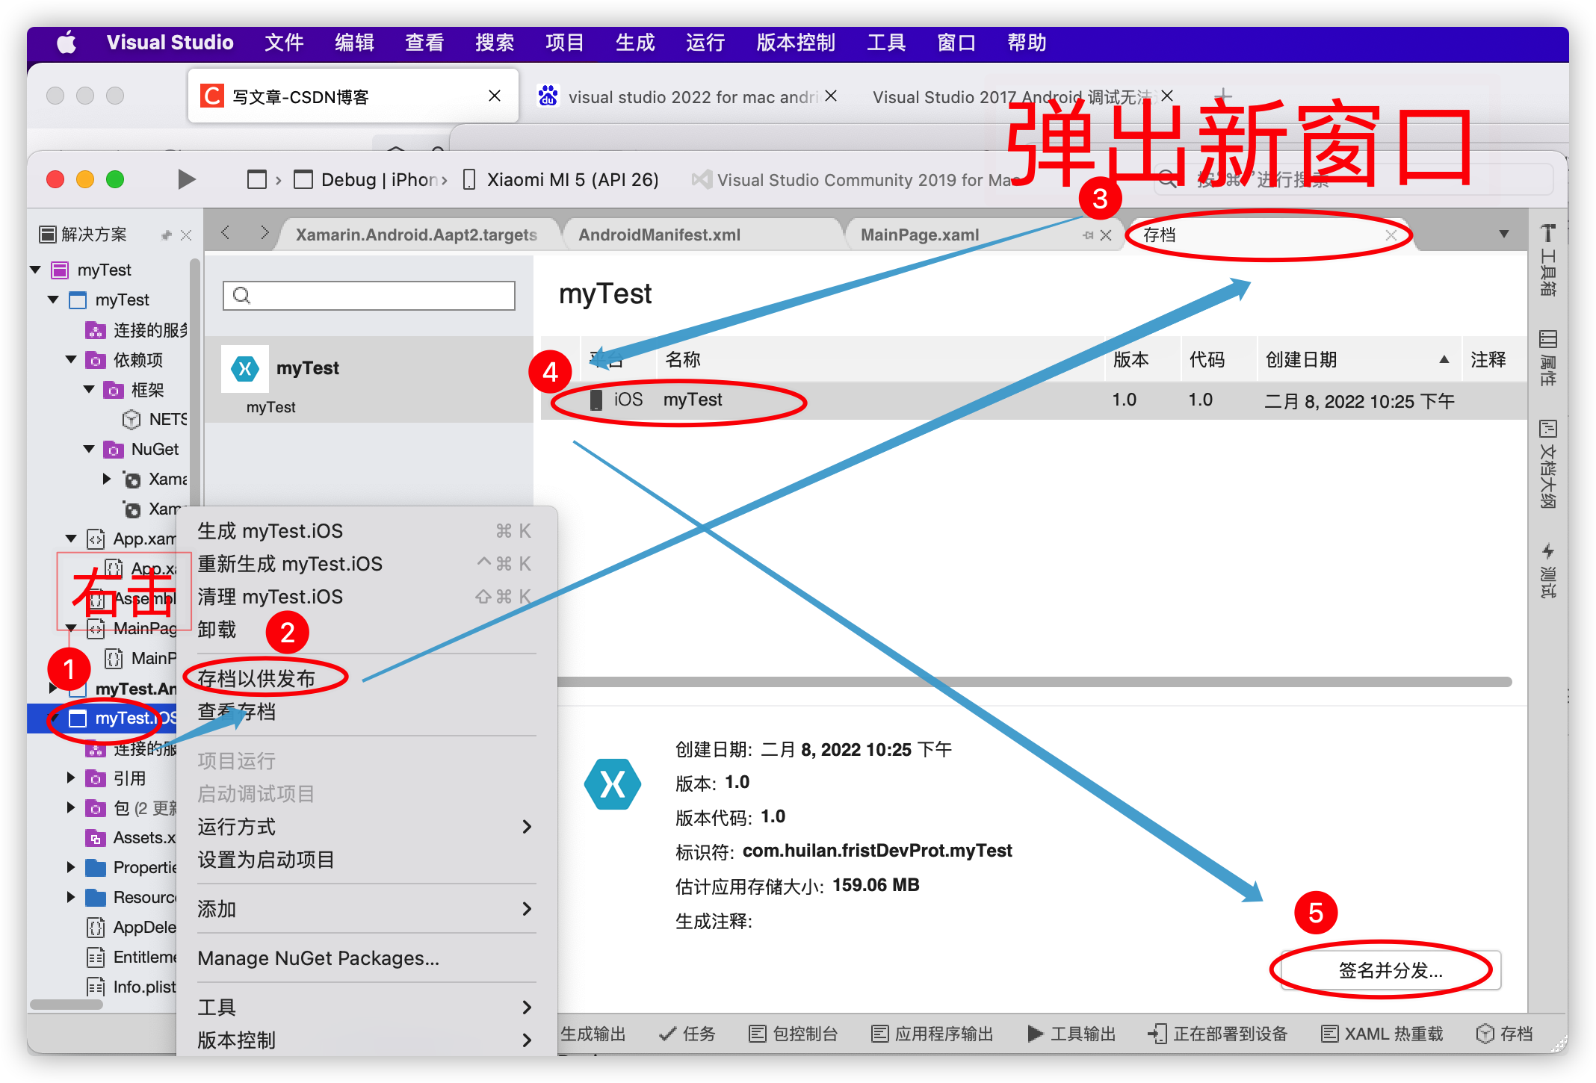Switch to the AndroidManifest.xml tab
The image size is (1596, 1083).
point(659,235)
